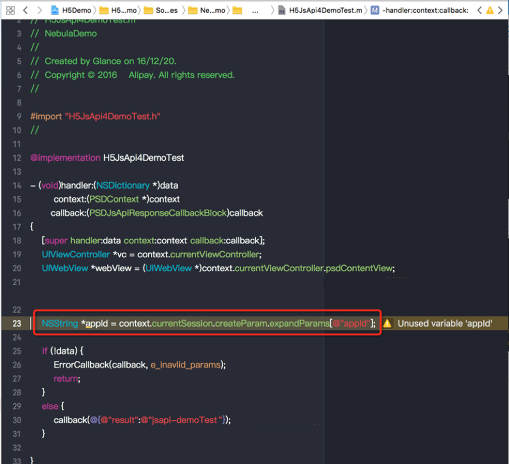This screenshot has height=464, width=509.
Task: Click NSString type on line 23
Action: (x=59, y=323)
